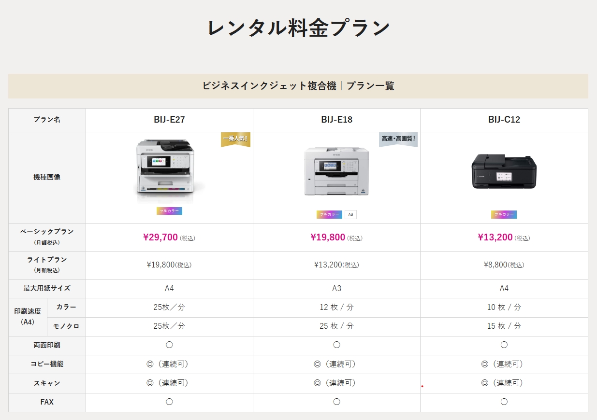Click the フルカラー badge under BIJ-E27 printer
Viewport: 597px width, 420px height.
pos(169,211)
